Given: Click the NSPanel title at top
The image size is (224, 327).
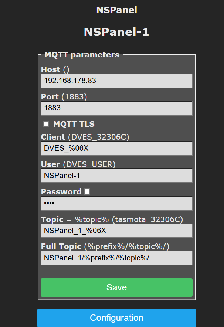Looking at the screenshot, I should click(x=116, y=10).
